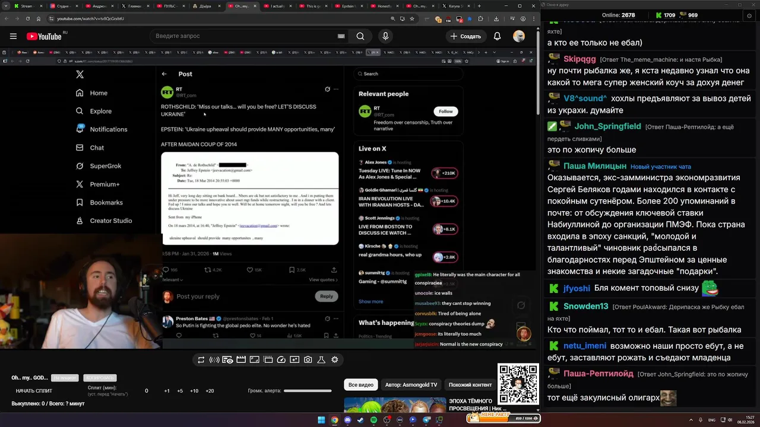Viewport: 760px width, 427px height.
Task: Add +20 minutes to split
Action: tap(210, 391)
